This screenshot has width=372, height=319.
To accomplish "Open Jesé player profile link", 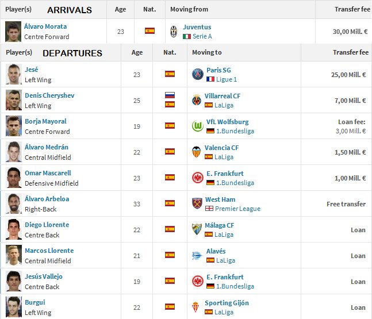I will 31,70.
